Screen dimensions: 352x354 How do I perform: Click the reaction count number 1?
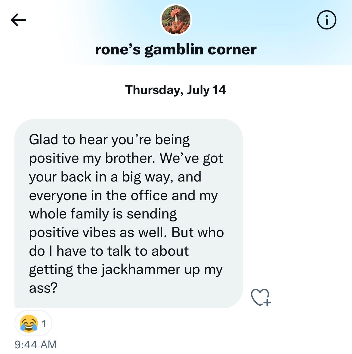click(x=44, y=324)
